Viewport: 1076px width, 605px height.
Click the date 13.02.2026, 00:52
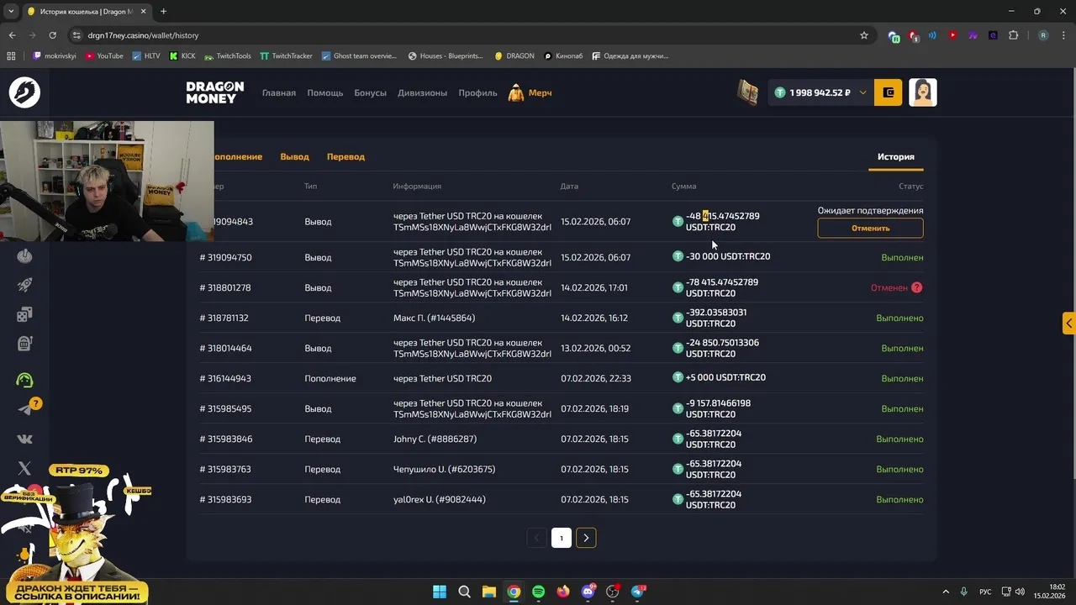tap(595, 348)
